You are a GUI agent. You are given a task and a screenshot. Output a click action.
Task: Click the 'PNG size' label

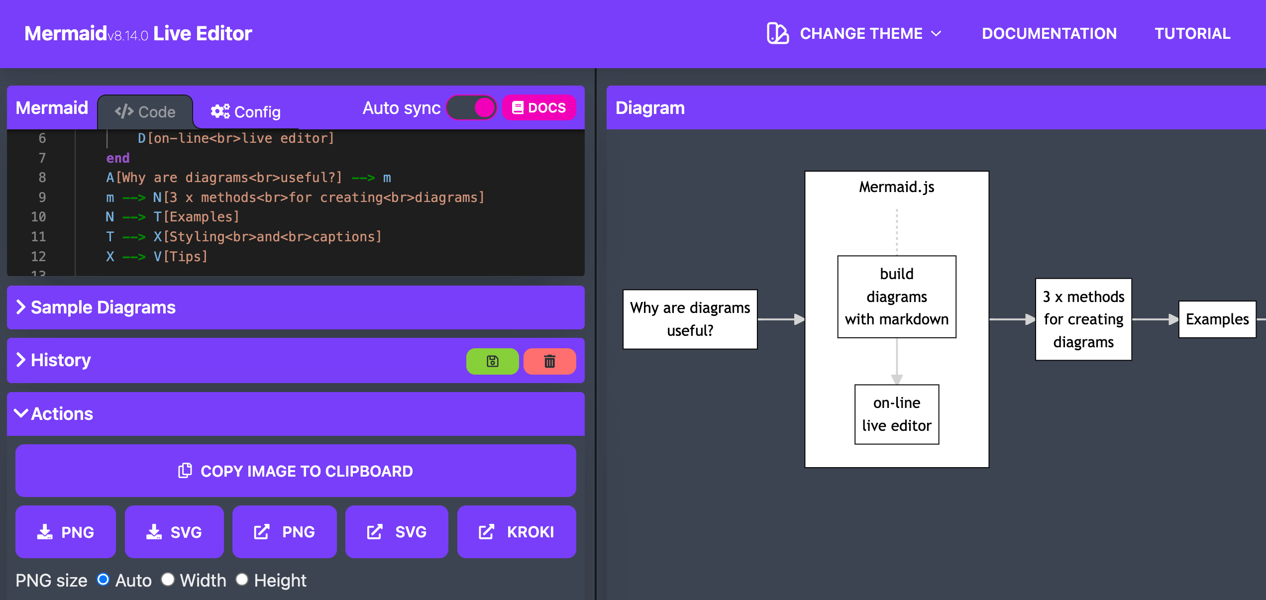pos(51,580)
